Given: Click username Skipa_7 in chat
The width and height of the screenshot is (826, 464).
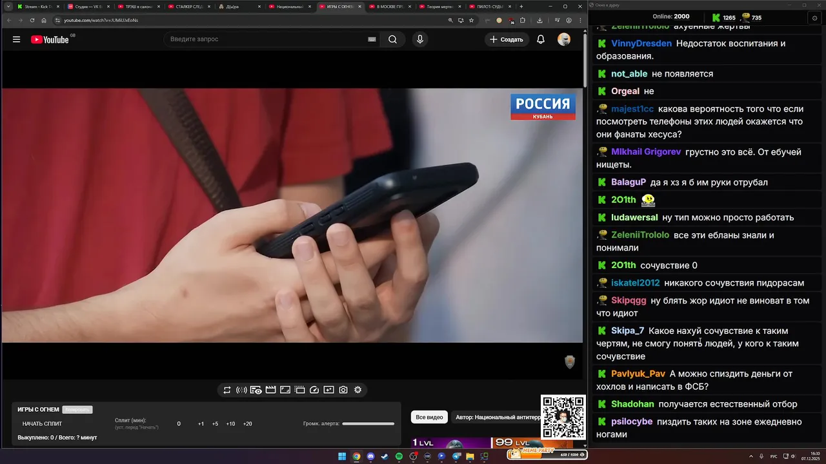Looking at the screenshot, I should coord(627,331).
